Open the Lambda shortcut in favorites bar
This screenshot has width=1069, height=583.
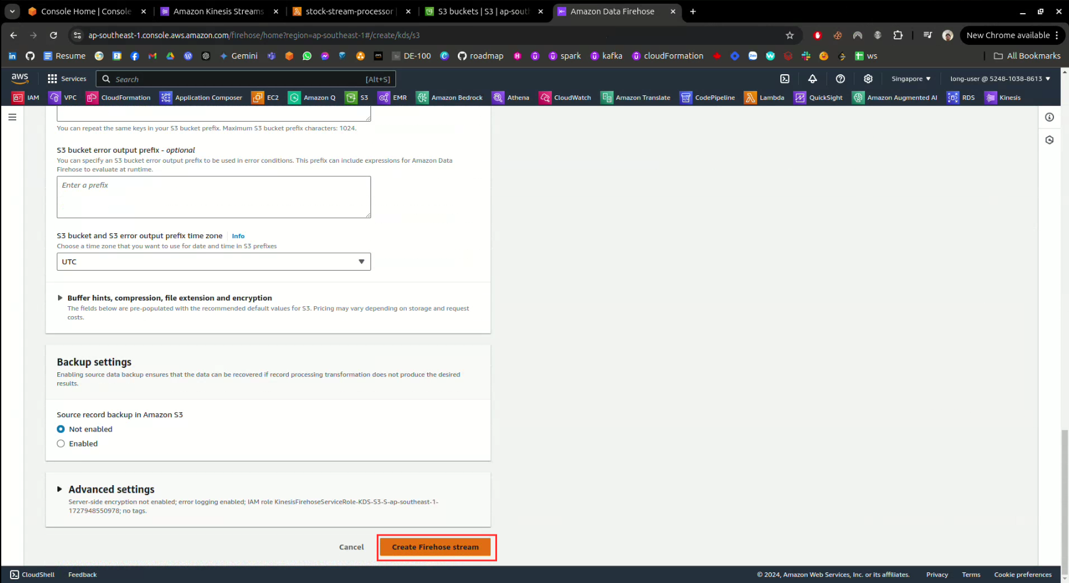pyautogui.click(x=764, y=97)
